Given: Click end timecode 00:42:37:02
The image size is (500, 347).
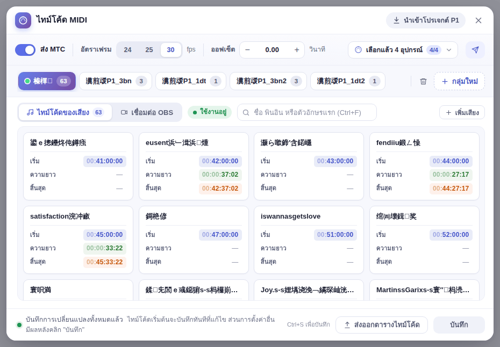Looking at the screenshot, I should pyautogui.click(x=220, y=189).
